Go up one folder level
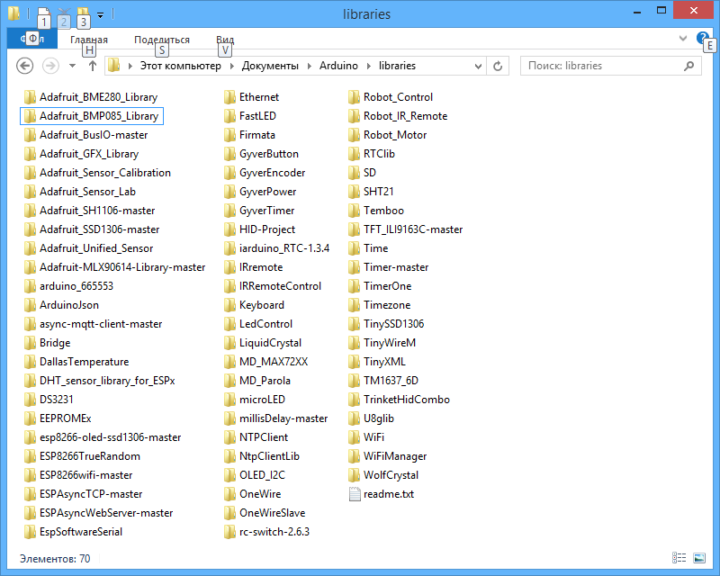The height and width of the screenshot is (576, 720). coord(92,66)
